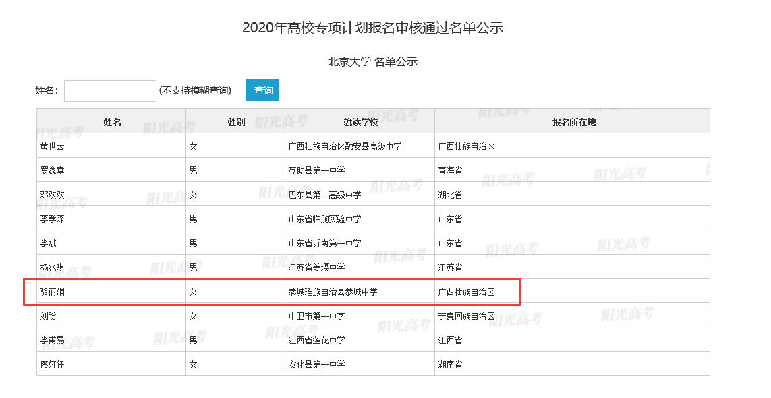
Task: Click school 中卫市第一中学
Action: click(316, 316)
